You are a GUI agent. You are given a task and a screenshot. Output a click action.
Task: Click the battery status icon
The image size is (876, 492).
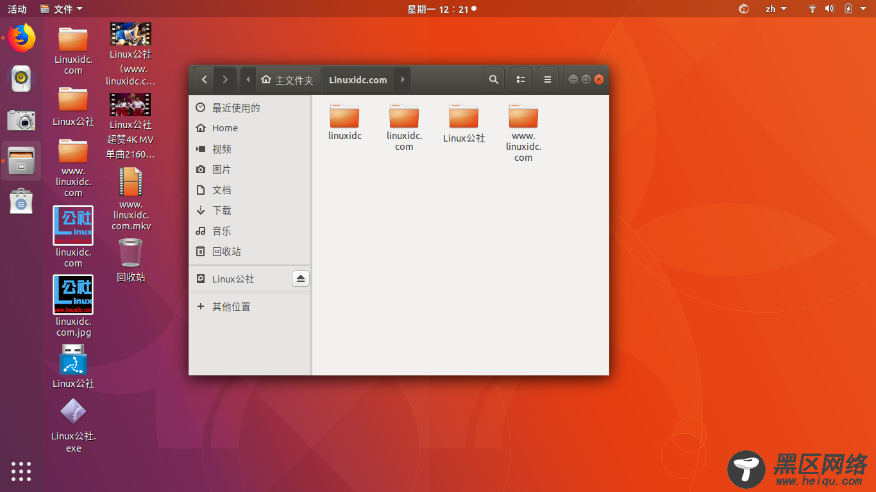click(848, 9)
